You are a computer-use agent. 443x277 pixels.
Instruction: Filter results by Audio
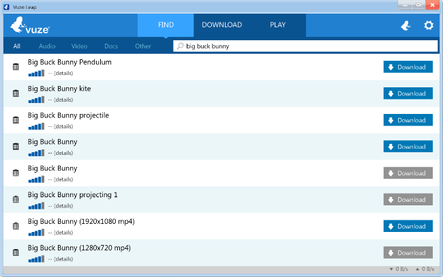click(47, 46)
